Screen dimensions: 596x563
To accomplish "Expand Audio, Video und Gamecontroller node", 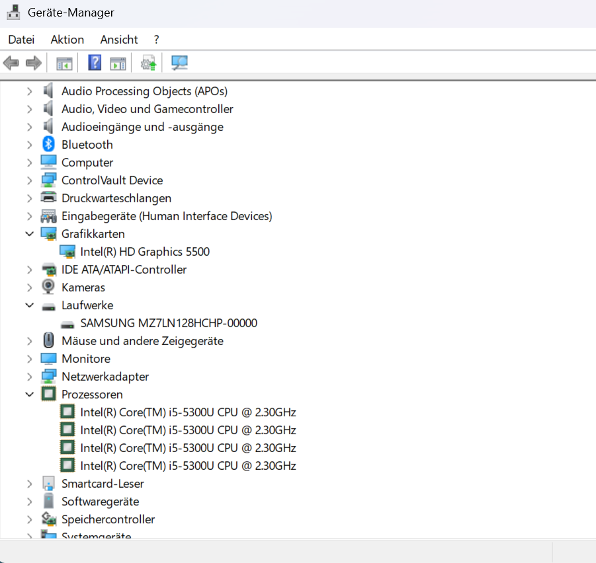I will 30,109.
